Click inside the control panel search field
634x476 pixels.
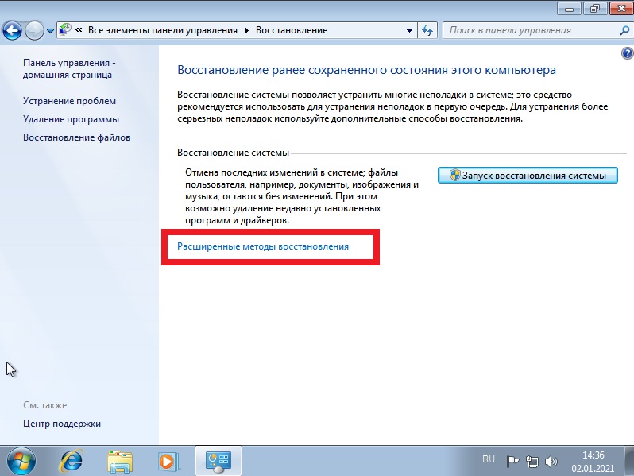coord(532,30)
